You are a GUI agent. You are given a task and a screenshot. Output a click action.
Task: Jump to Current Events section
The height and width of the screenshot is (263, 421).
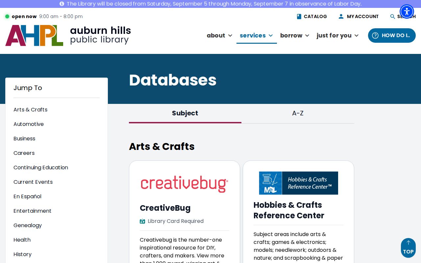tap(33, 182)
